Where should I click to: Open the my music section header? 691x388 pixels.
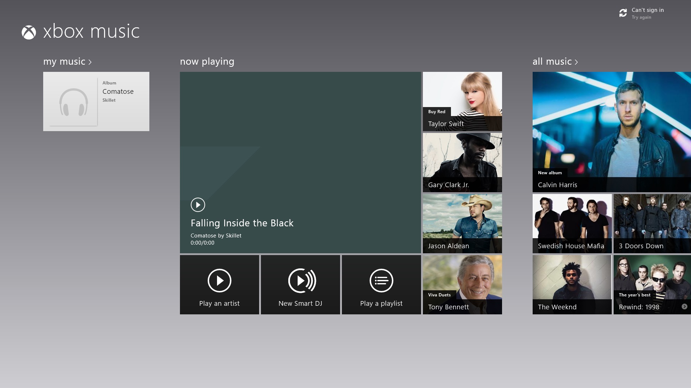(67, 61)
